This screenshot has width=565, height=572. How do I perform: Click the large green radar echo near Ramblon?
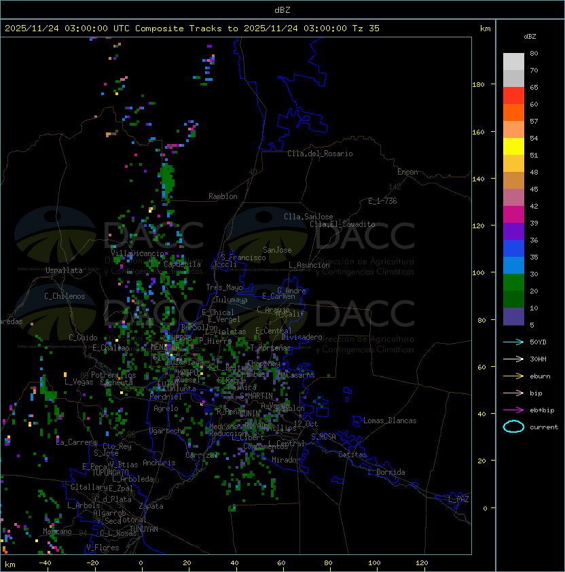[x=168, y=181]
